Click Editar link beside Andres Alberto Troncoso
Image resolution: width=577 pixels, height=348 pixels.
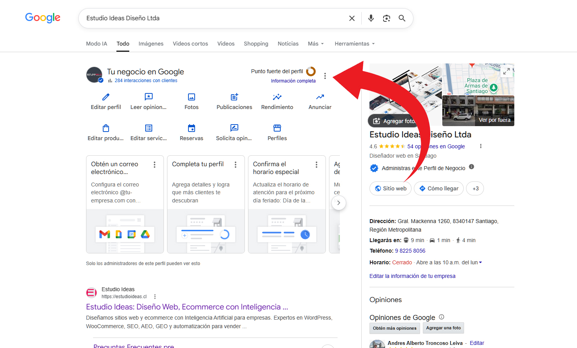coord(477,343)
